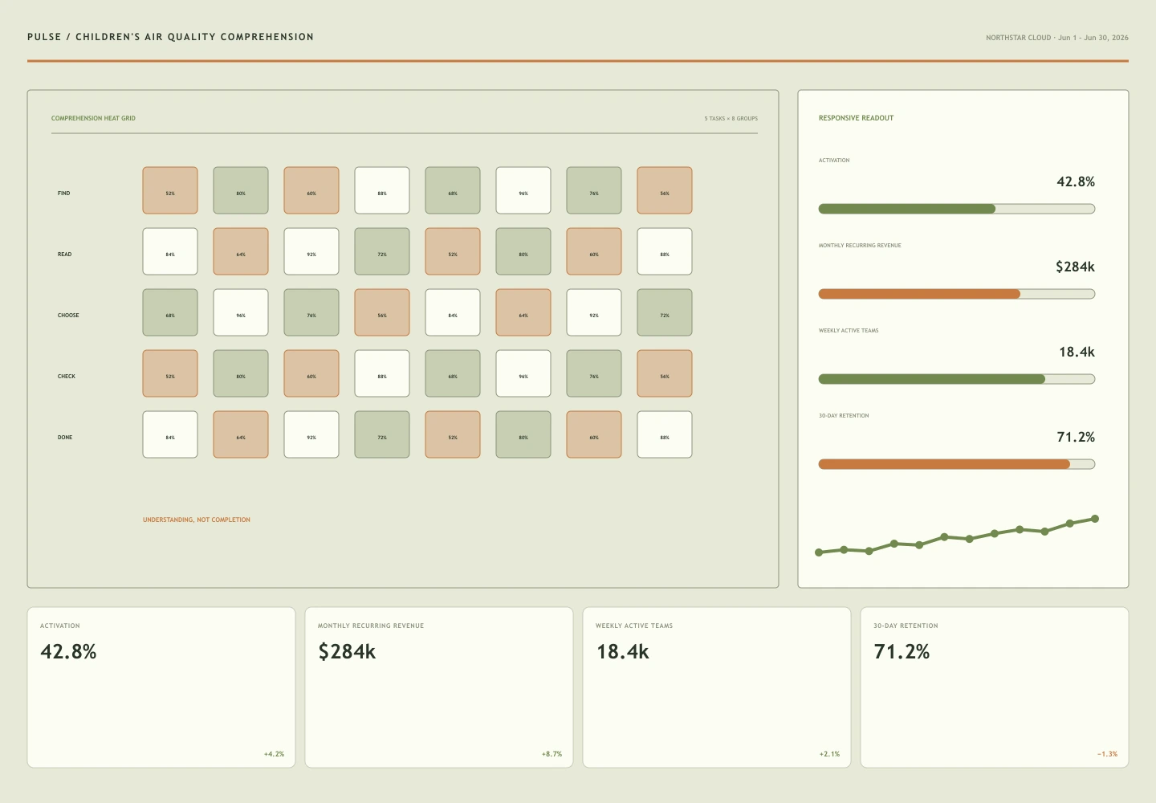Select the 52% cell in the DONE row
Image resolution: width=1156 pixels, height=803 pixels.
453,434
